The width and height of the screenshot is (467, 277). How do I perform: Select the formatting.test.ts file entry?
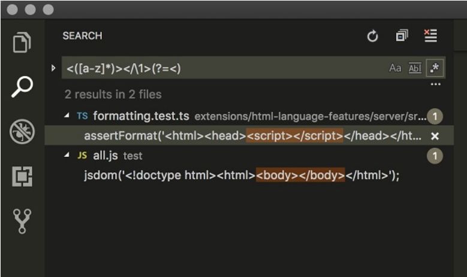141,116
